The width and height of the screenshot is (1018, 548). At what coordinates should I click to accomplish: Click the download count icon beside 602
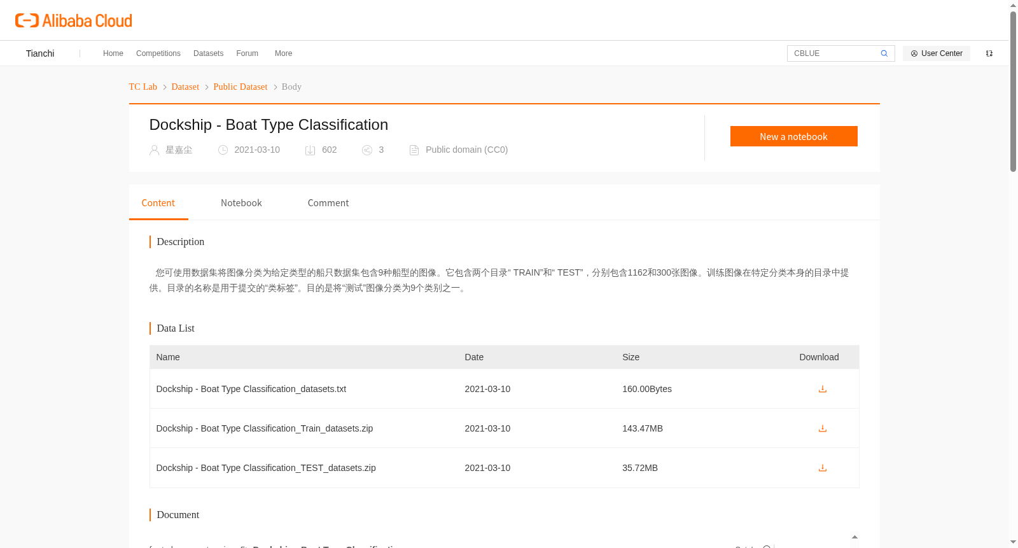point(310,150)
